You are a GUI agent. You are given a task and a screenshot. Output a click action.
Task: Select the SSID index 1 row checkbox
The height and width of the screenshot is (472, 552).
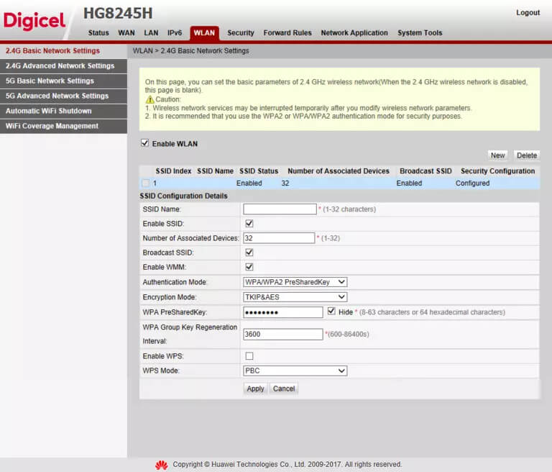pyautogui.click(x=145, y=183)
